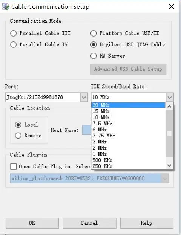Confirm the setup with OK
181x235 pixels.
32,223
